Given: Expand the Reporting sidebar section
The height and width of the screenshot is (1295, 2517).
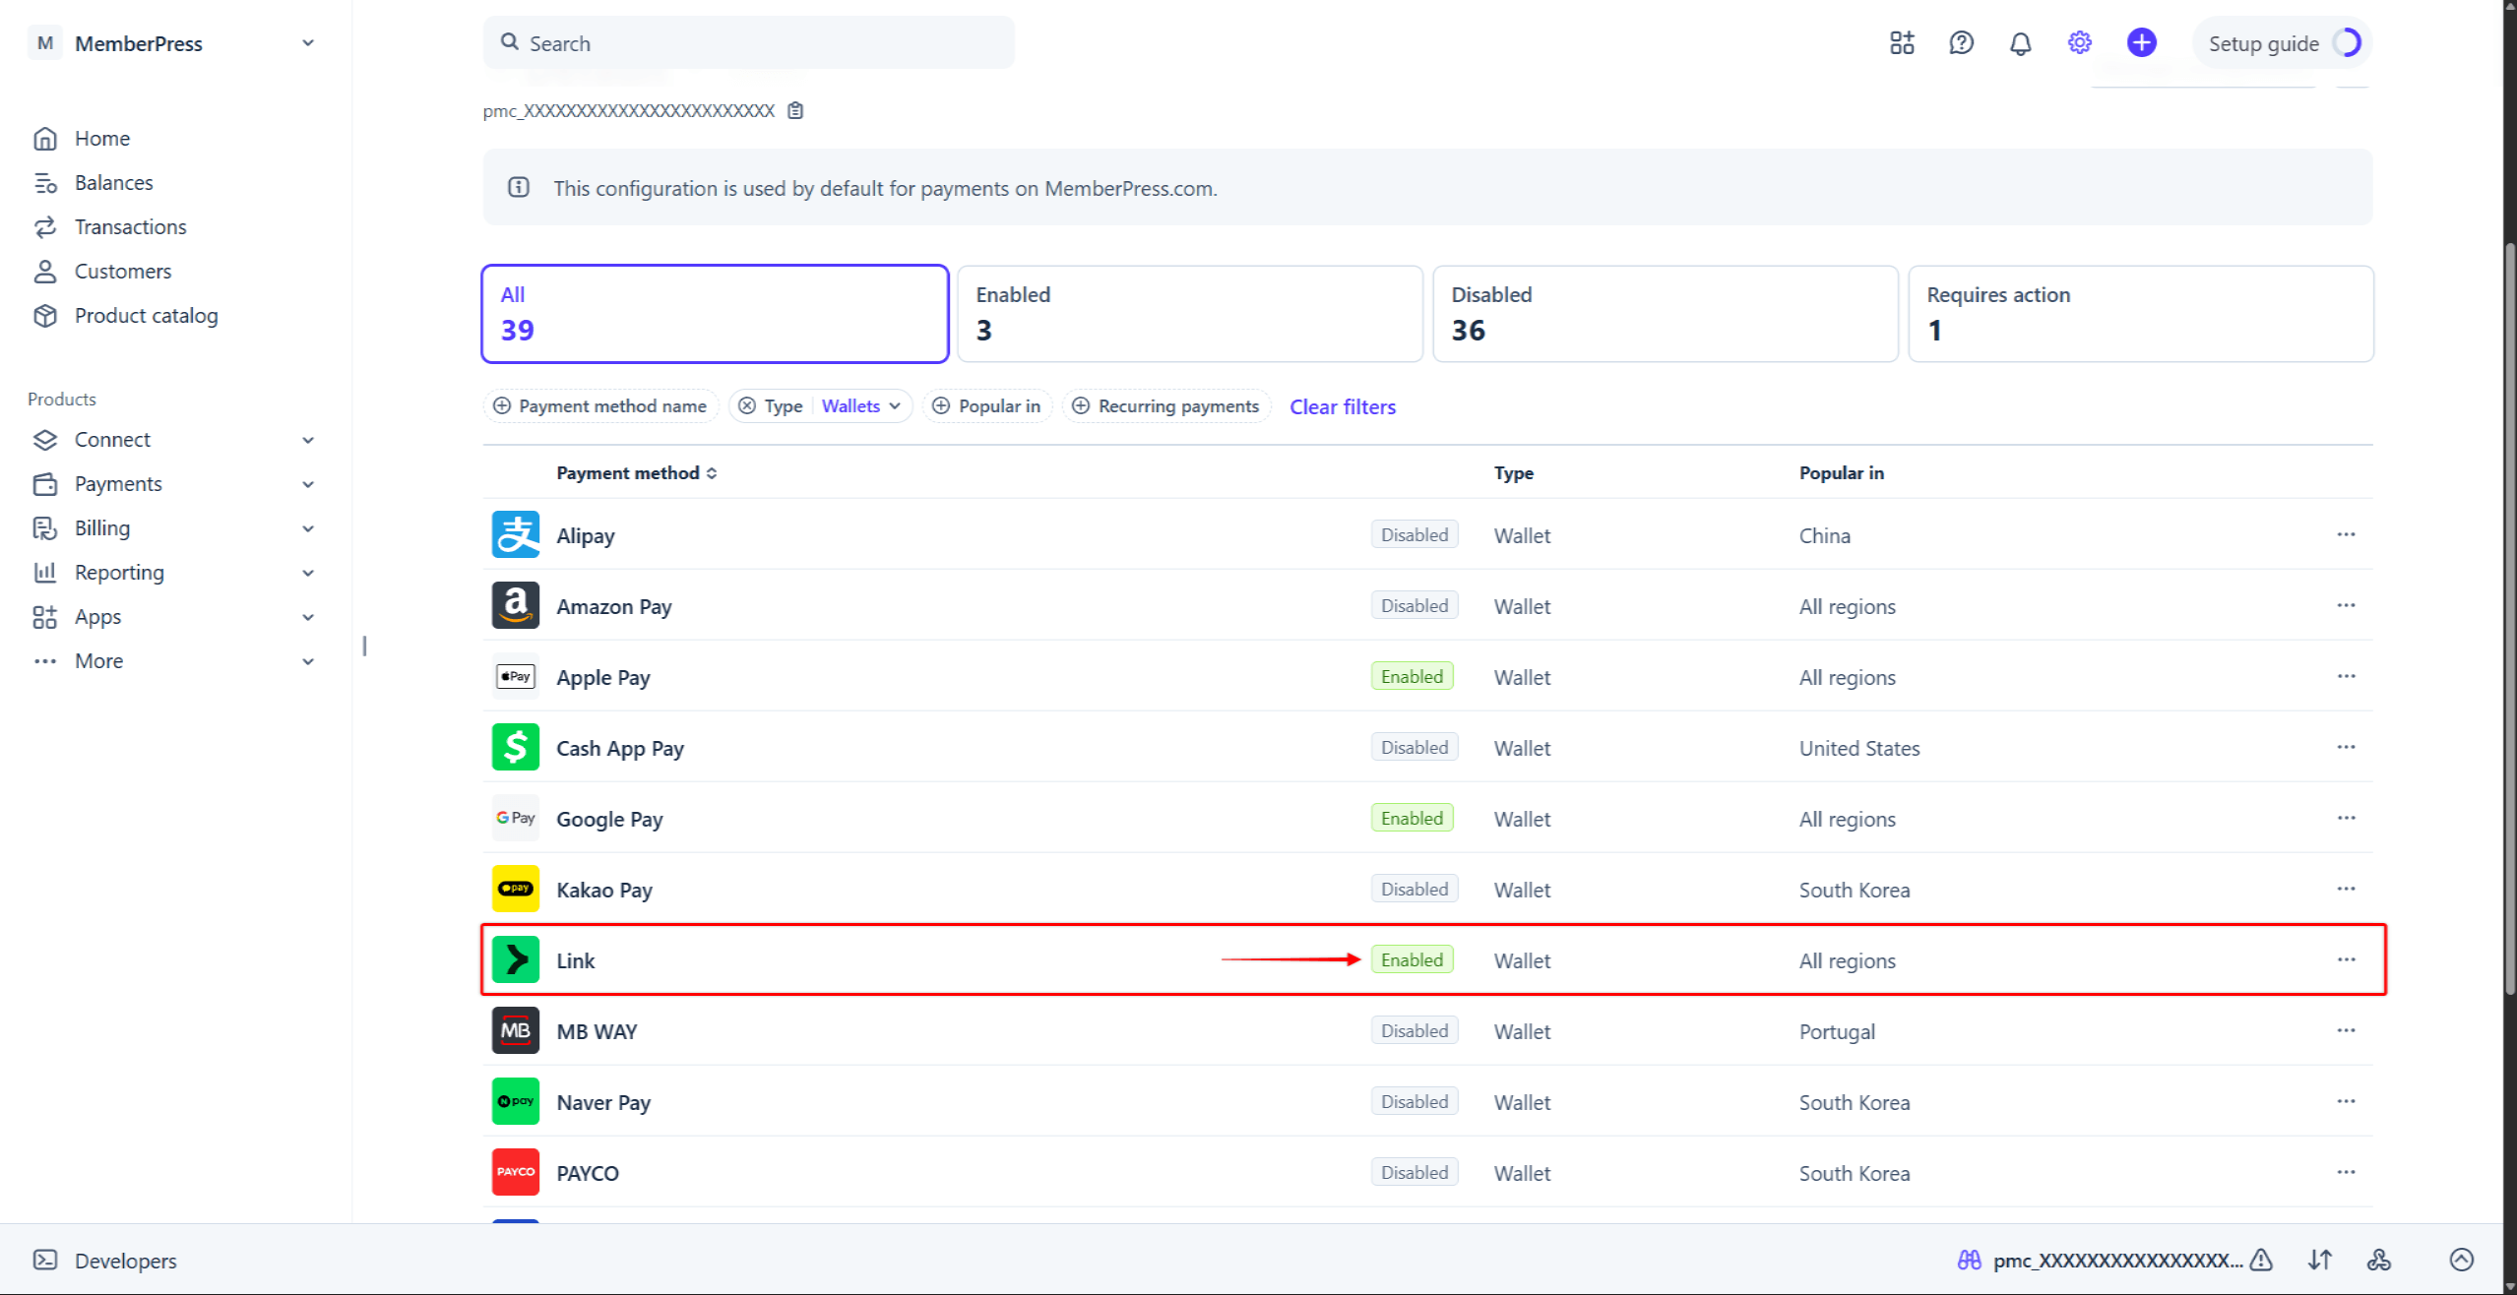Looking at the screenshot, I should point(308,573).
